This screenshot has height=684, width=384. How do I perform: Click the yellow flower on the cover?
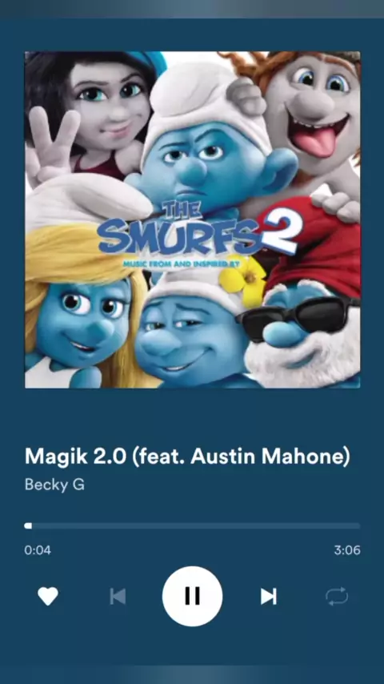pos(243,280)
